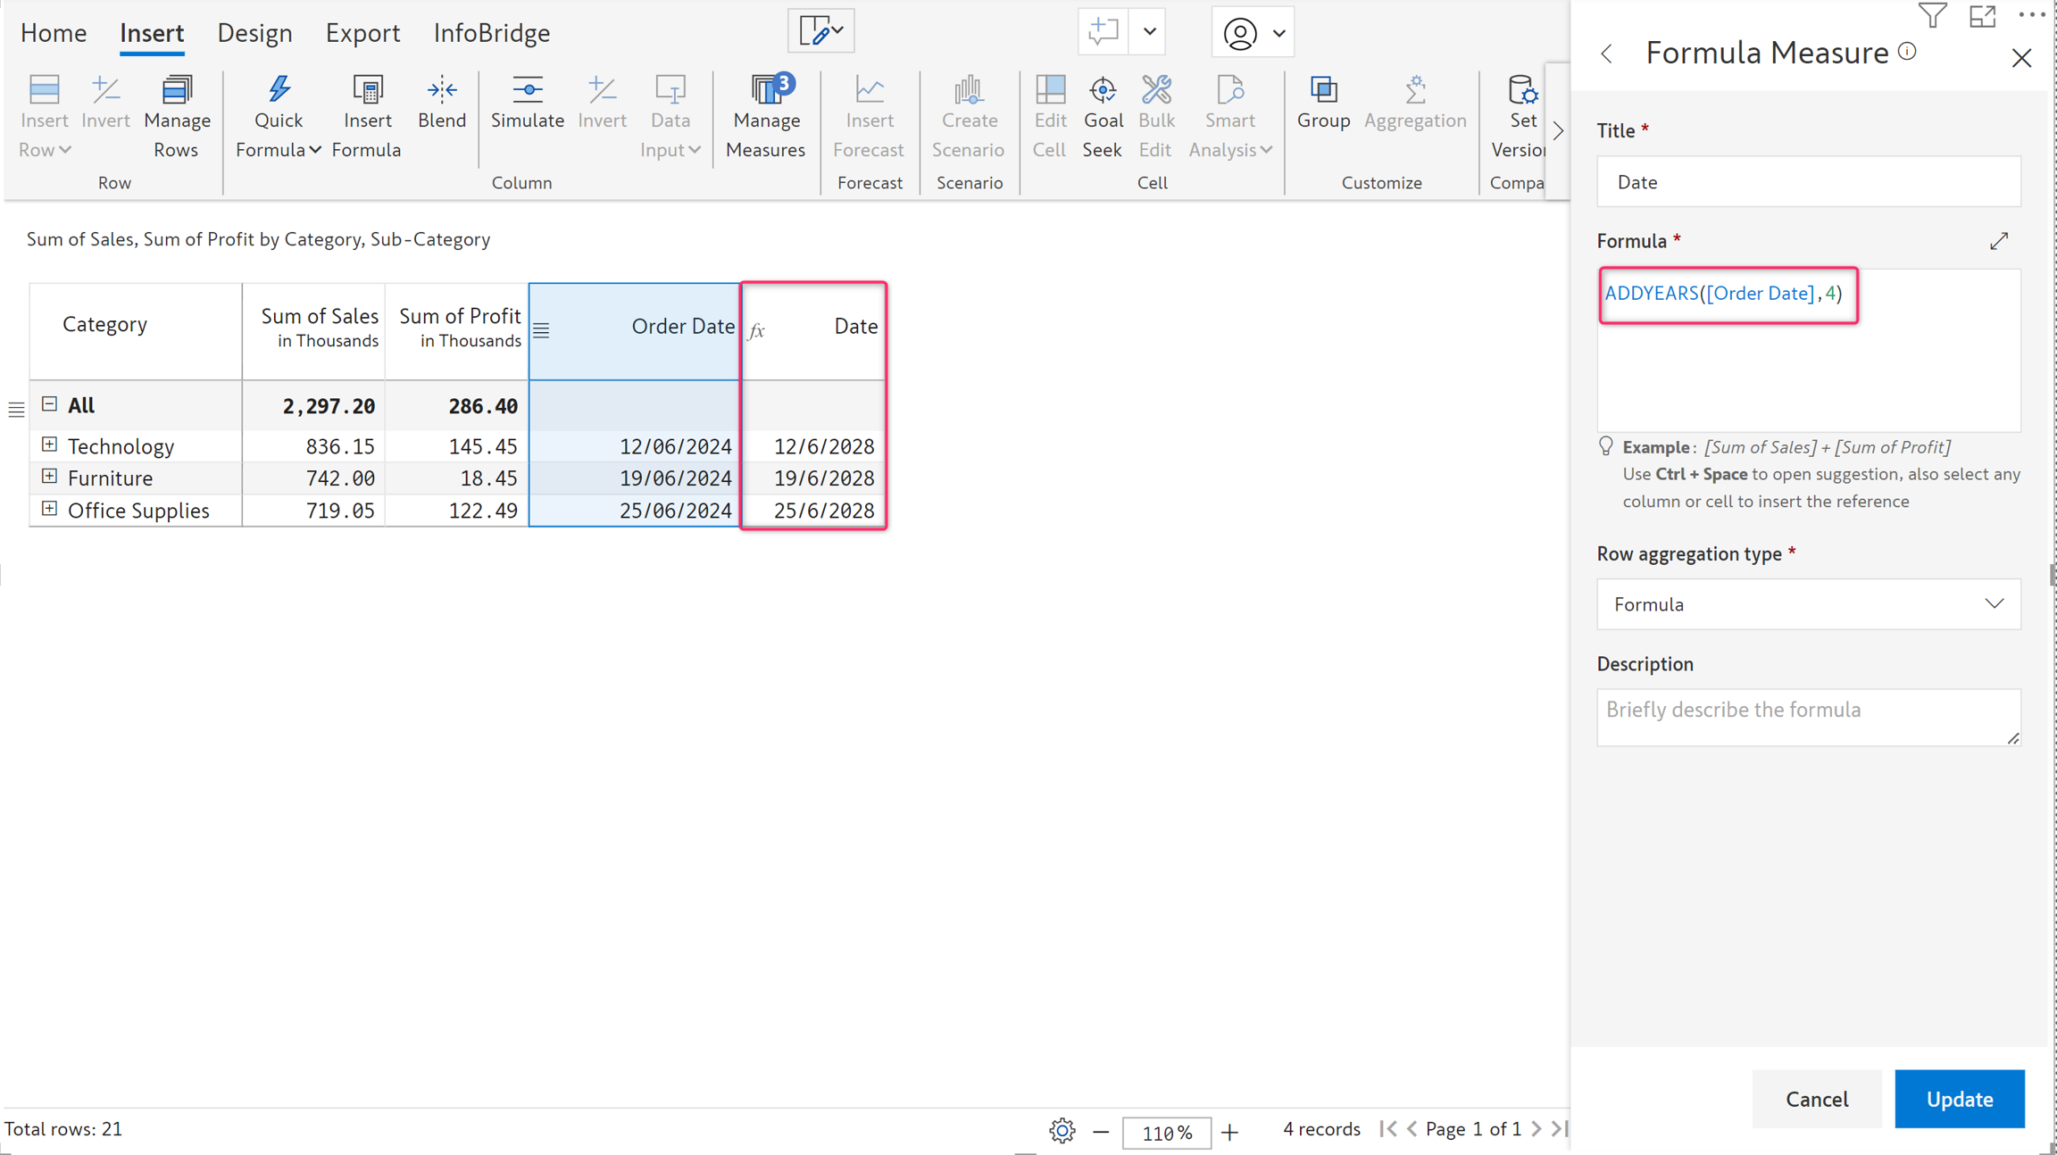This screenshot has width=2057, height=1155.
Task: Collapse the All row
Action: (x=50, y=404)
